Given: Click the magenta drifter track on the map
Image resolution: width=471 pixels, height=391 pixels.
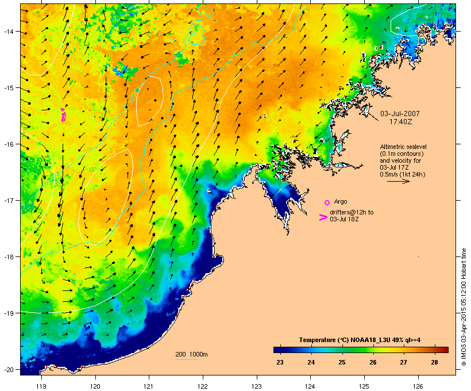Looking at the screenshot, I should pyautogui.click(x=63, y=115).
